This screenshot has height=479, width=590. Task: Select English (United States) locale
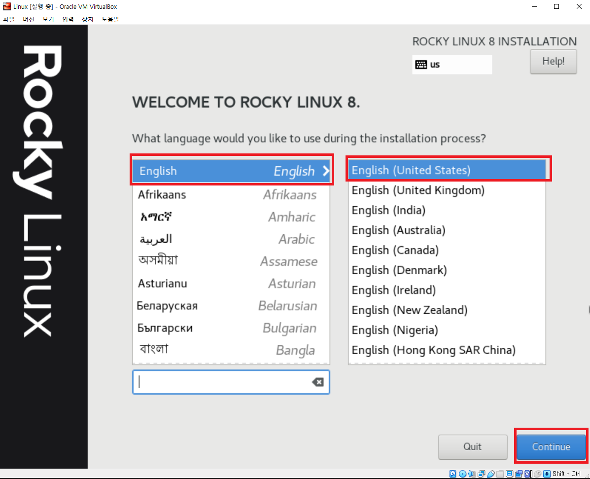(x=447, y=170)
